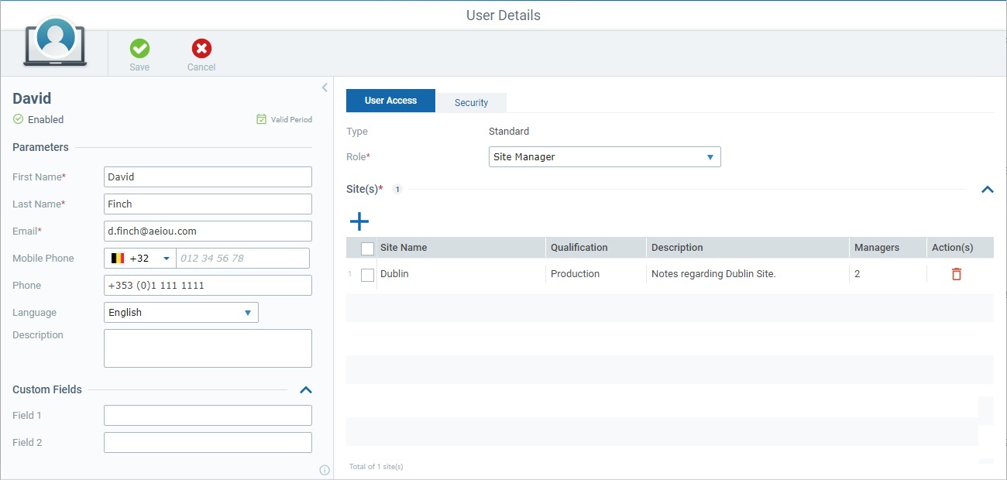This screenshot has height=480, width=1007.
Task: Click the user avatar image
Action: [x=55, y=39]
